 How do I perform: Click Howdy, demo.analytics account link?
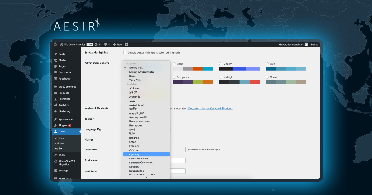[291, 45]
